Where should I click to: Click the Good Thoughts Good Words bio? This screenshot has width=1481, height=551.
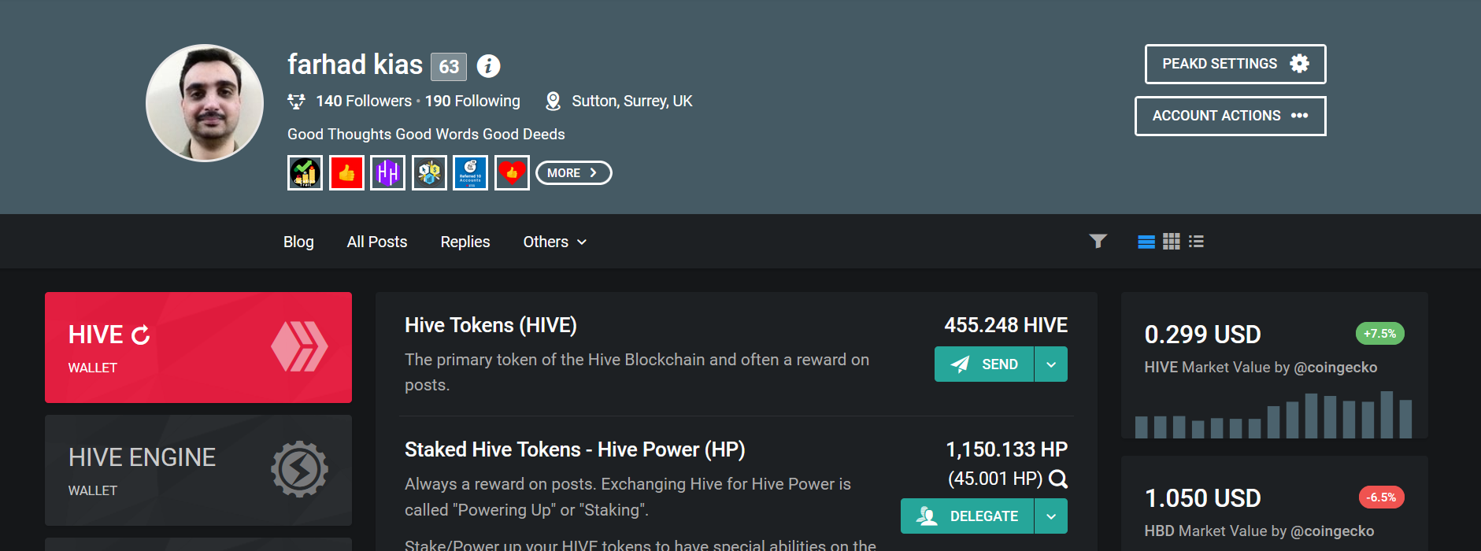[426, 135]
